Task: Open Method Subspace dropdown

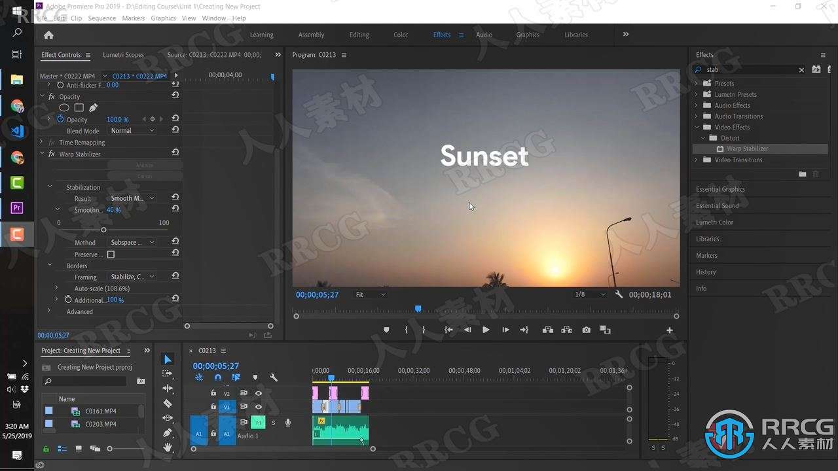Action: pos(132,242)
